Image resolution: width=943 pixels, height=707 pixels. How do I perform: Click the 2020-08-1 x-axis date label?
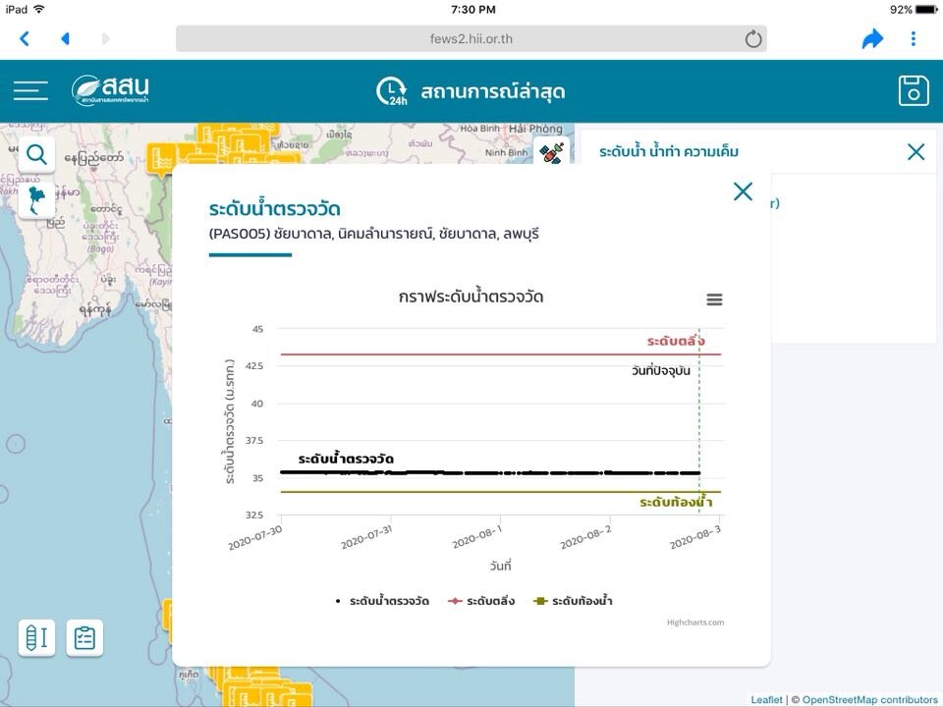pyautogui.click(x=477, y=537)
